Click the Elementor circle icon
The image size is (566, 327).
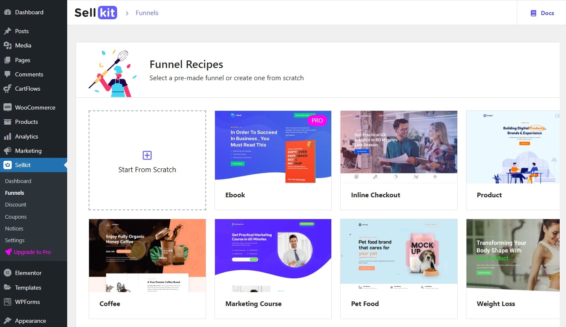8,273
